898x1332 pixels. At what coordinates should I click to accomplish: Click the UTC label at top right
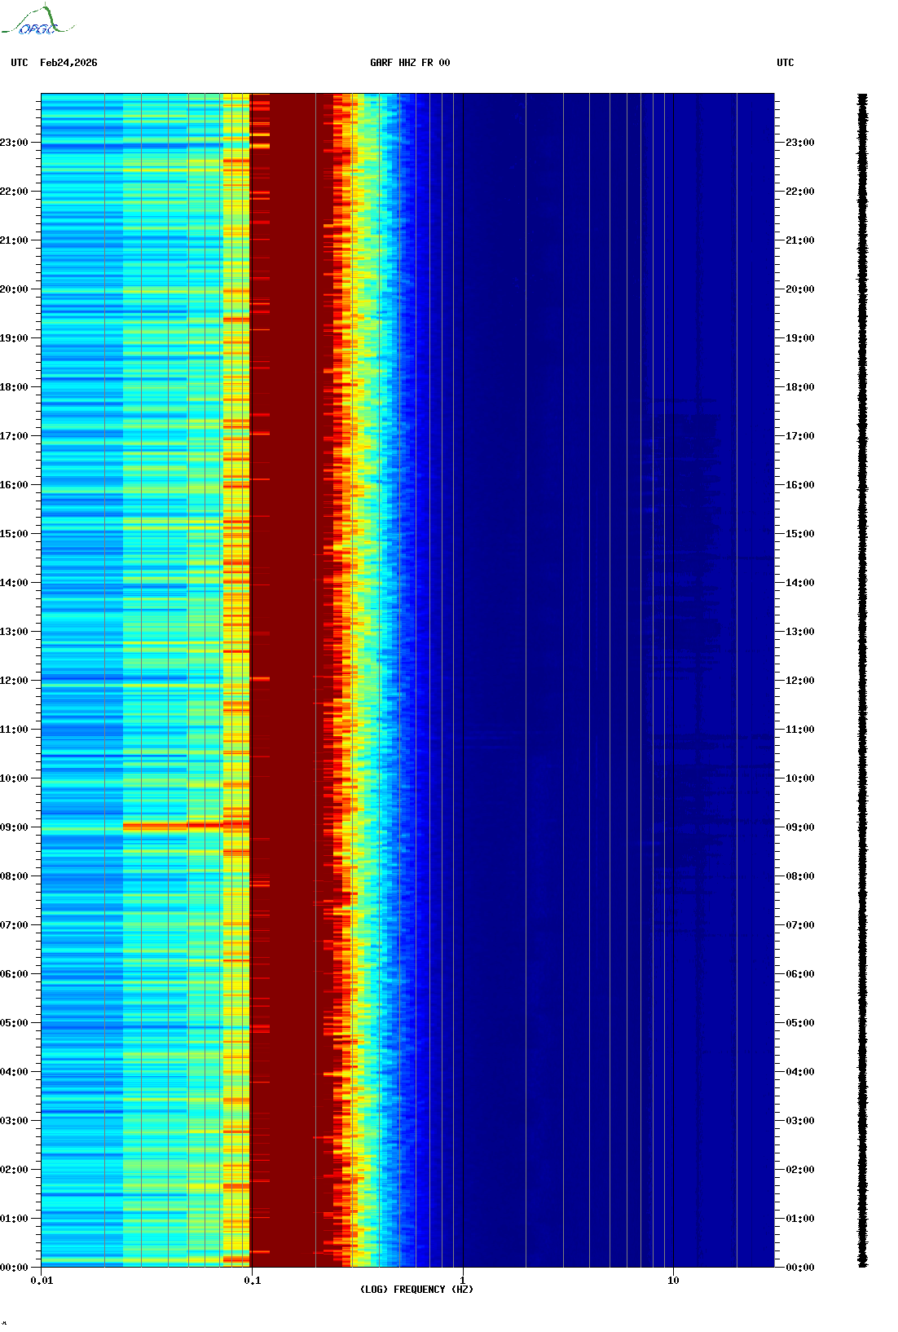click(785, 63)
